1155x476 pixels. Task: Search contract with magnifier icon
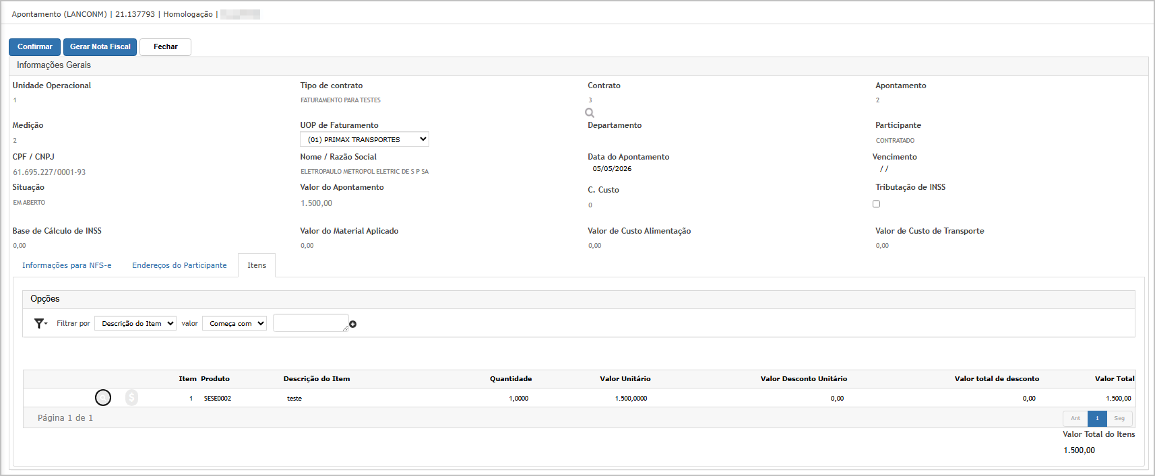(x=590, y=112)
